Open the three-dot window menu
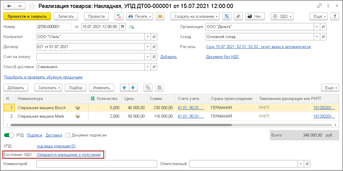This screenshot has width=343, height=171. click(328, 6)
